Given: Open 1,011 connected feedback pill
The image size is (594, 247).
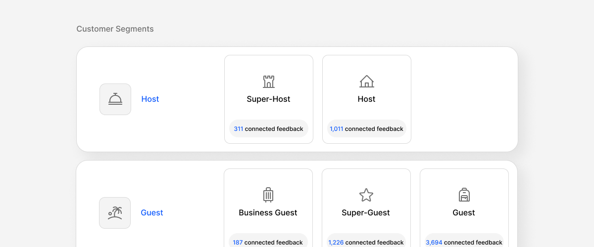Looking at the screenshot, I should (367, 129).
